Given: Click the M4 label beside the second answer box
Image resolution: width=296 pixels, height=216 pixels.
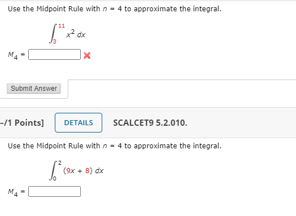Looking at the screenshot, I should pyautogui.click(x=13, y=192).
